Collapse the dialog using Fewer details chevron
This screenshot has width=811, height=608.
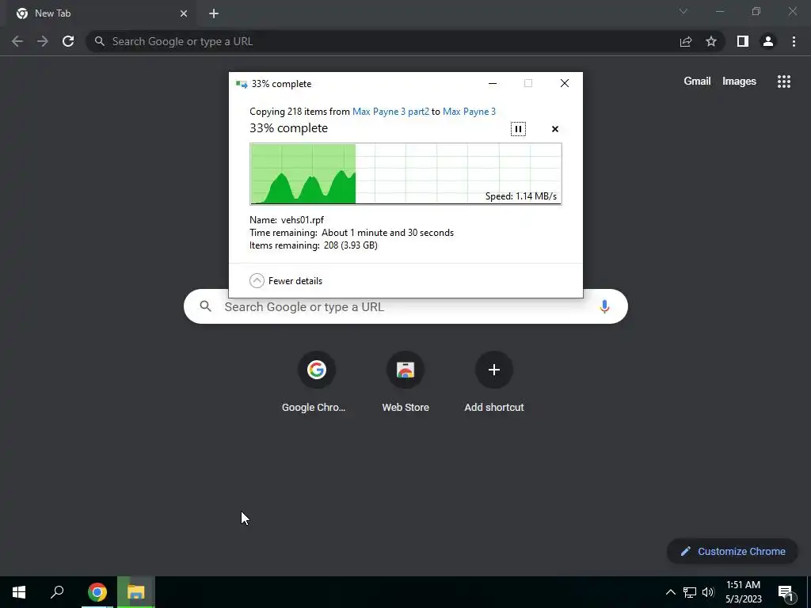click(257, 281)
